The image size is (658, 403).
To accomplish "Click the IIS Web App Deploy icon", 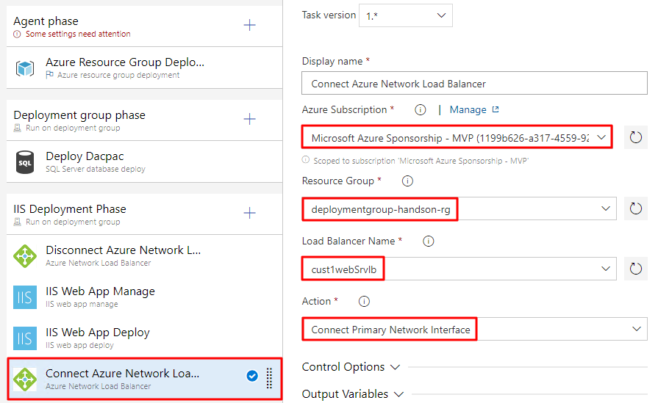I will point(25,338).
